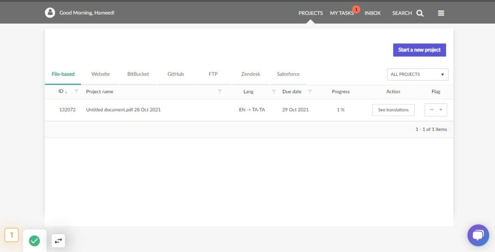Click the user avatar icon
Screen dimensions: 495x252
(50, 13)
